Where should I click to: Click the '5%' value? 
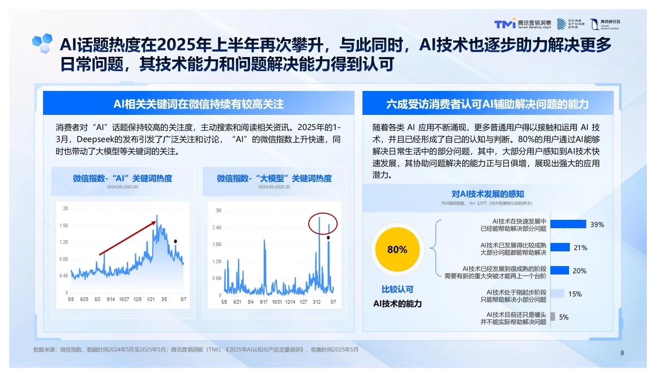point(563,317)
